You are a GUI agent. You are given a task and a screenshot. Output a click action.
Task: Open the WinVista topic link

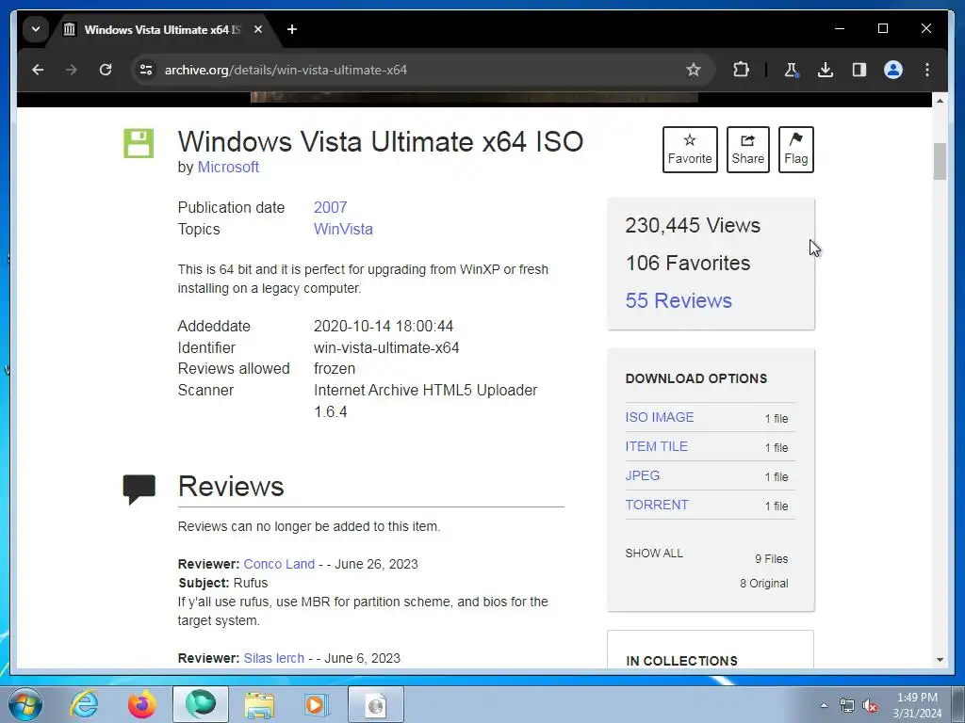pos(343,229)
